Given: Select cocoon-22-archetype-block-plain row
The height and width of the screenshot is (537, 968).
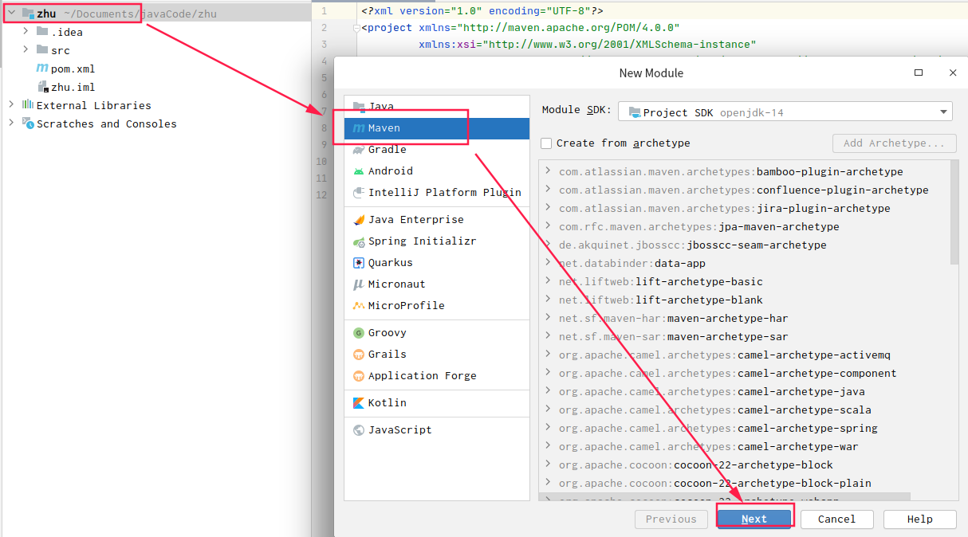Looking at the screenshot, I should point(745,483).
